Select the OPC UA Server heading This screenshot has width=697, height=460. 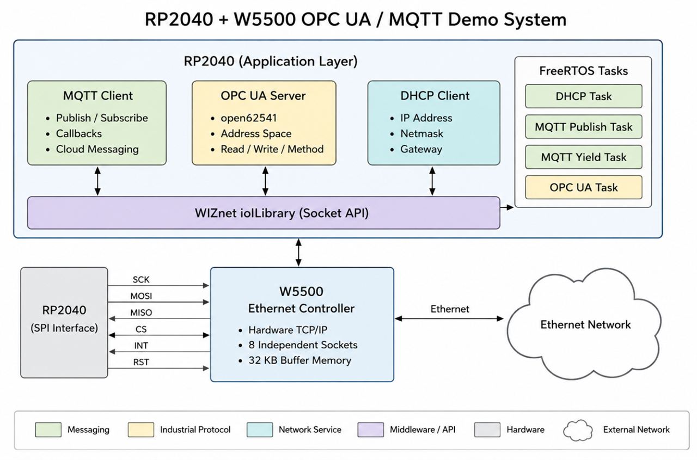click(x=263, y=96)
